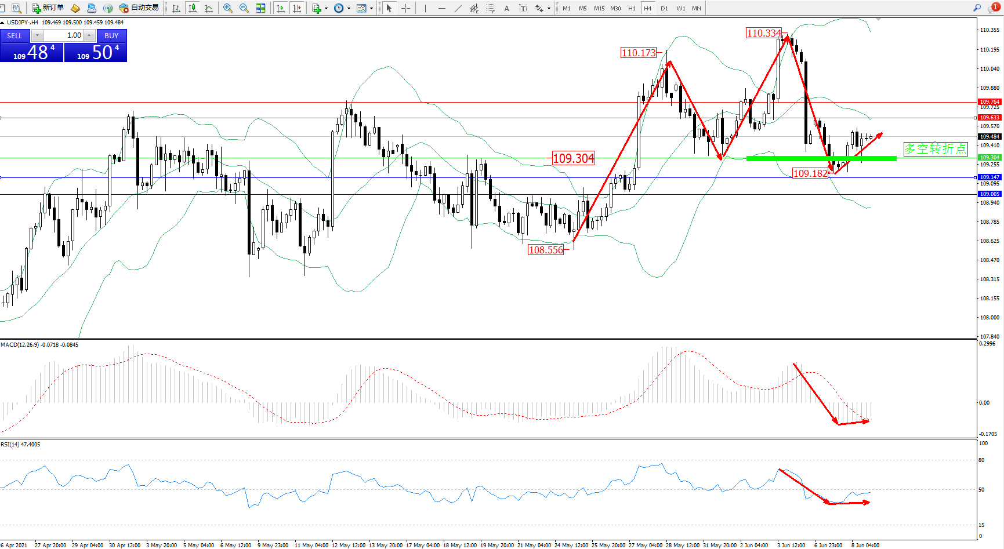1004x549 pixels.
Task: Expand the periods clock dropdown arrow
Action: pos(349,8)
